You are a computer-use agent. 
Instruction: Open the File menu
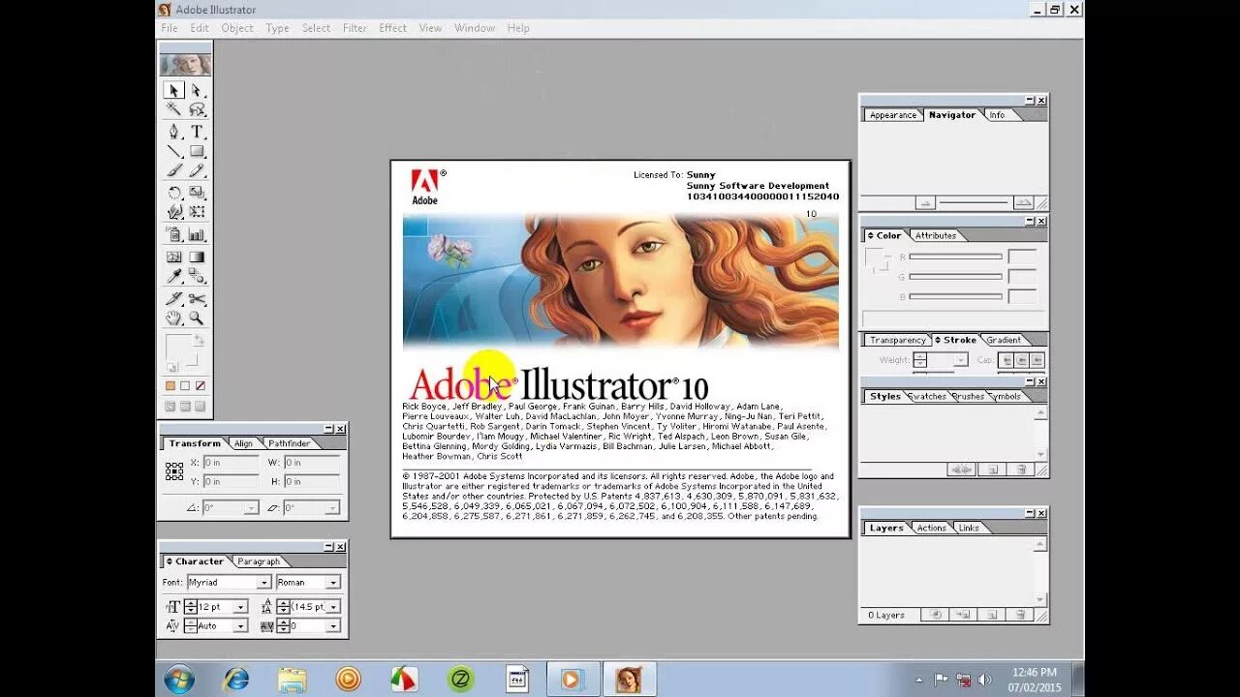(170, 28)
